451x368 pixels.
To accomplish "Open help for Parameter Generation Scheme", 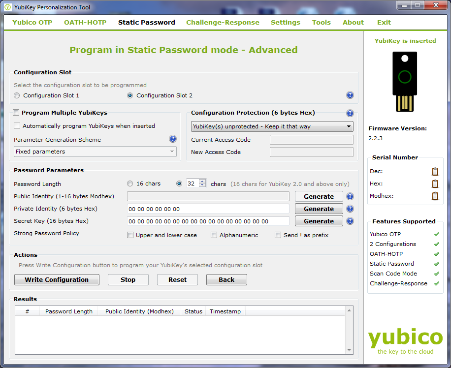I will click(x=173, y=139).
